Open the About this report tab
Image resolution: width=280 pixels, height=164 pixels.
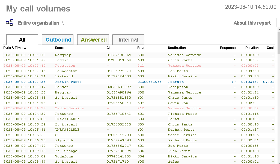[x=252, y=23]
